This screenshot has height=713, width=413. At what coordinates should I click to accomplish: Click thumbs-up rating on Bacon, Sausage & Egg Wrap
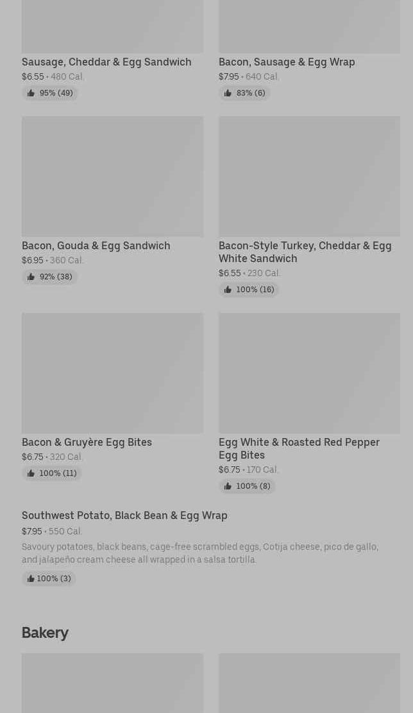point(244,93)
